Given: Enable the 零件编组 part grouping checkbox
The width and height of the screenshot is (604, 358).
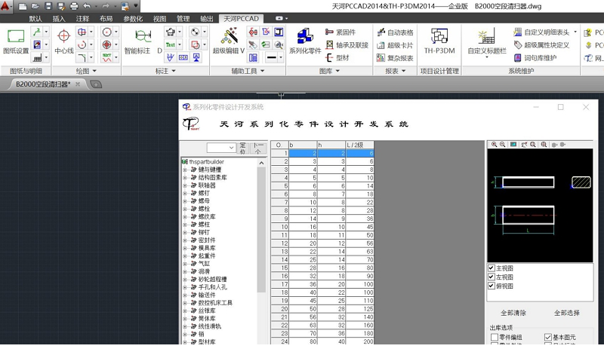Looking at the screenshot, I should click(x=495, y=337).
